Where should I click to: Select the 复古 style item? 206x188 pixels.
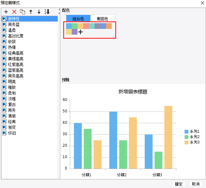(30, 104)
